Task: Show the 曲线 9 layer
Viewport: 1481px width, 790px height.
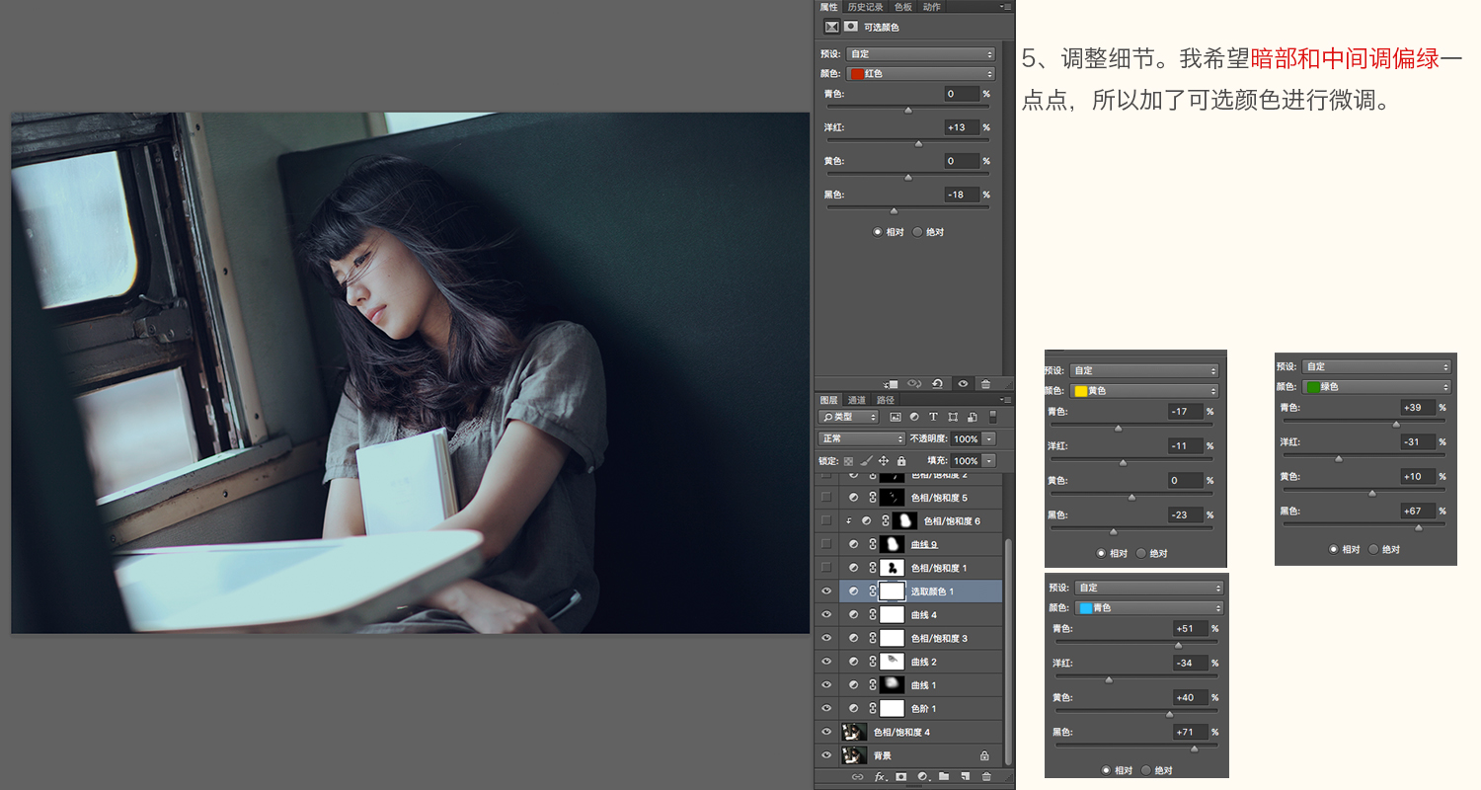Action: pyautogui.click(x=826, y=544)
